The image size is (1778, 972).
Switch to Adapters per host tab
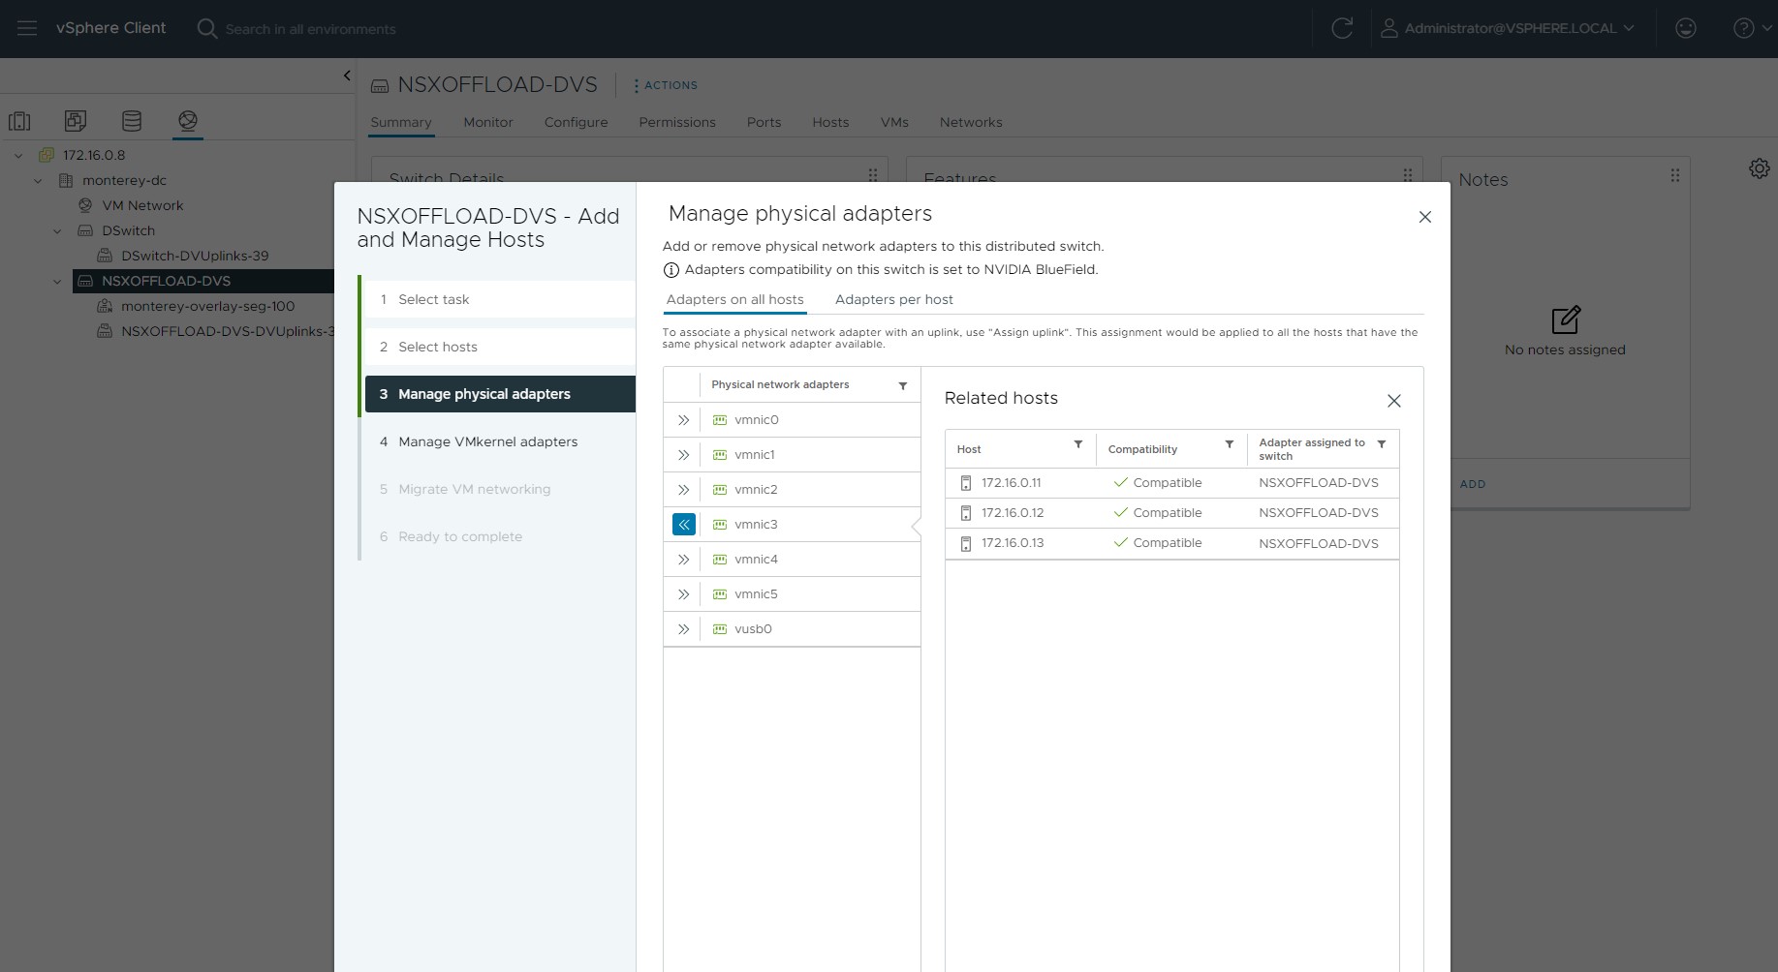coord(893,300)
